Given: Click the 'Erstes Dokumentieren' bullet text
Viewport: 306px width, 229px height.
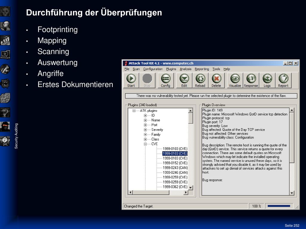Looking at the screenshot, I should pyautogui.click(x=75, y=84).
